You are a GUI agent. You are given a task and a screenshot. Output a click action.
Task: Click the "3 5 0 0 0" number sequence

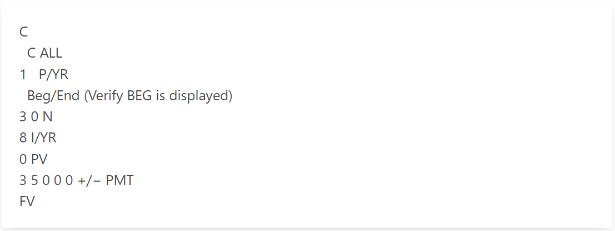point(46,181)
